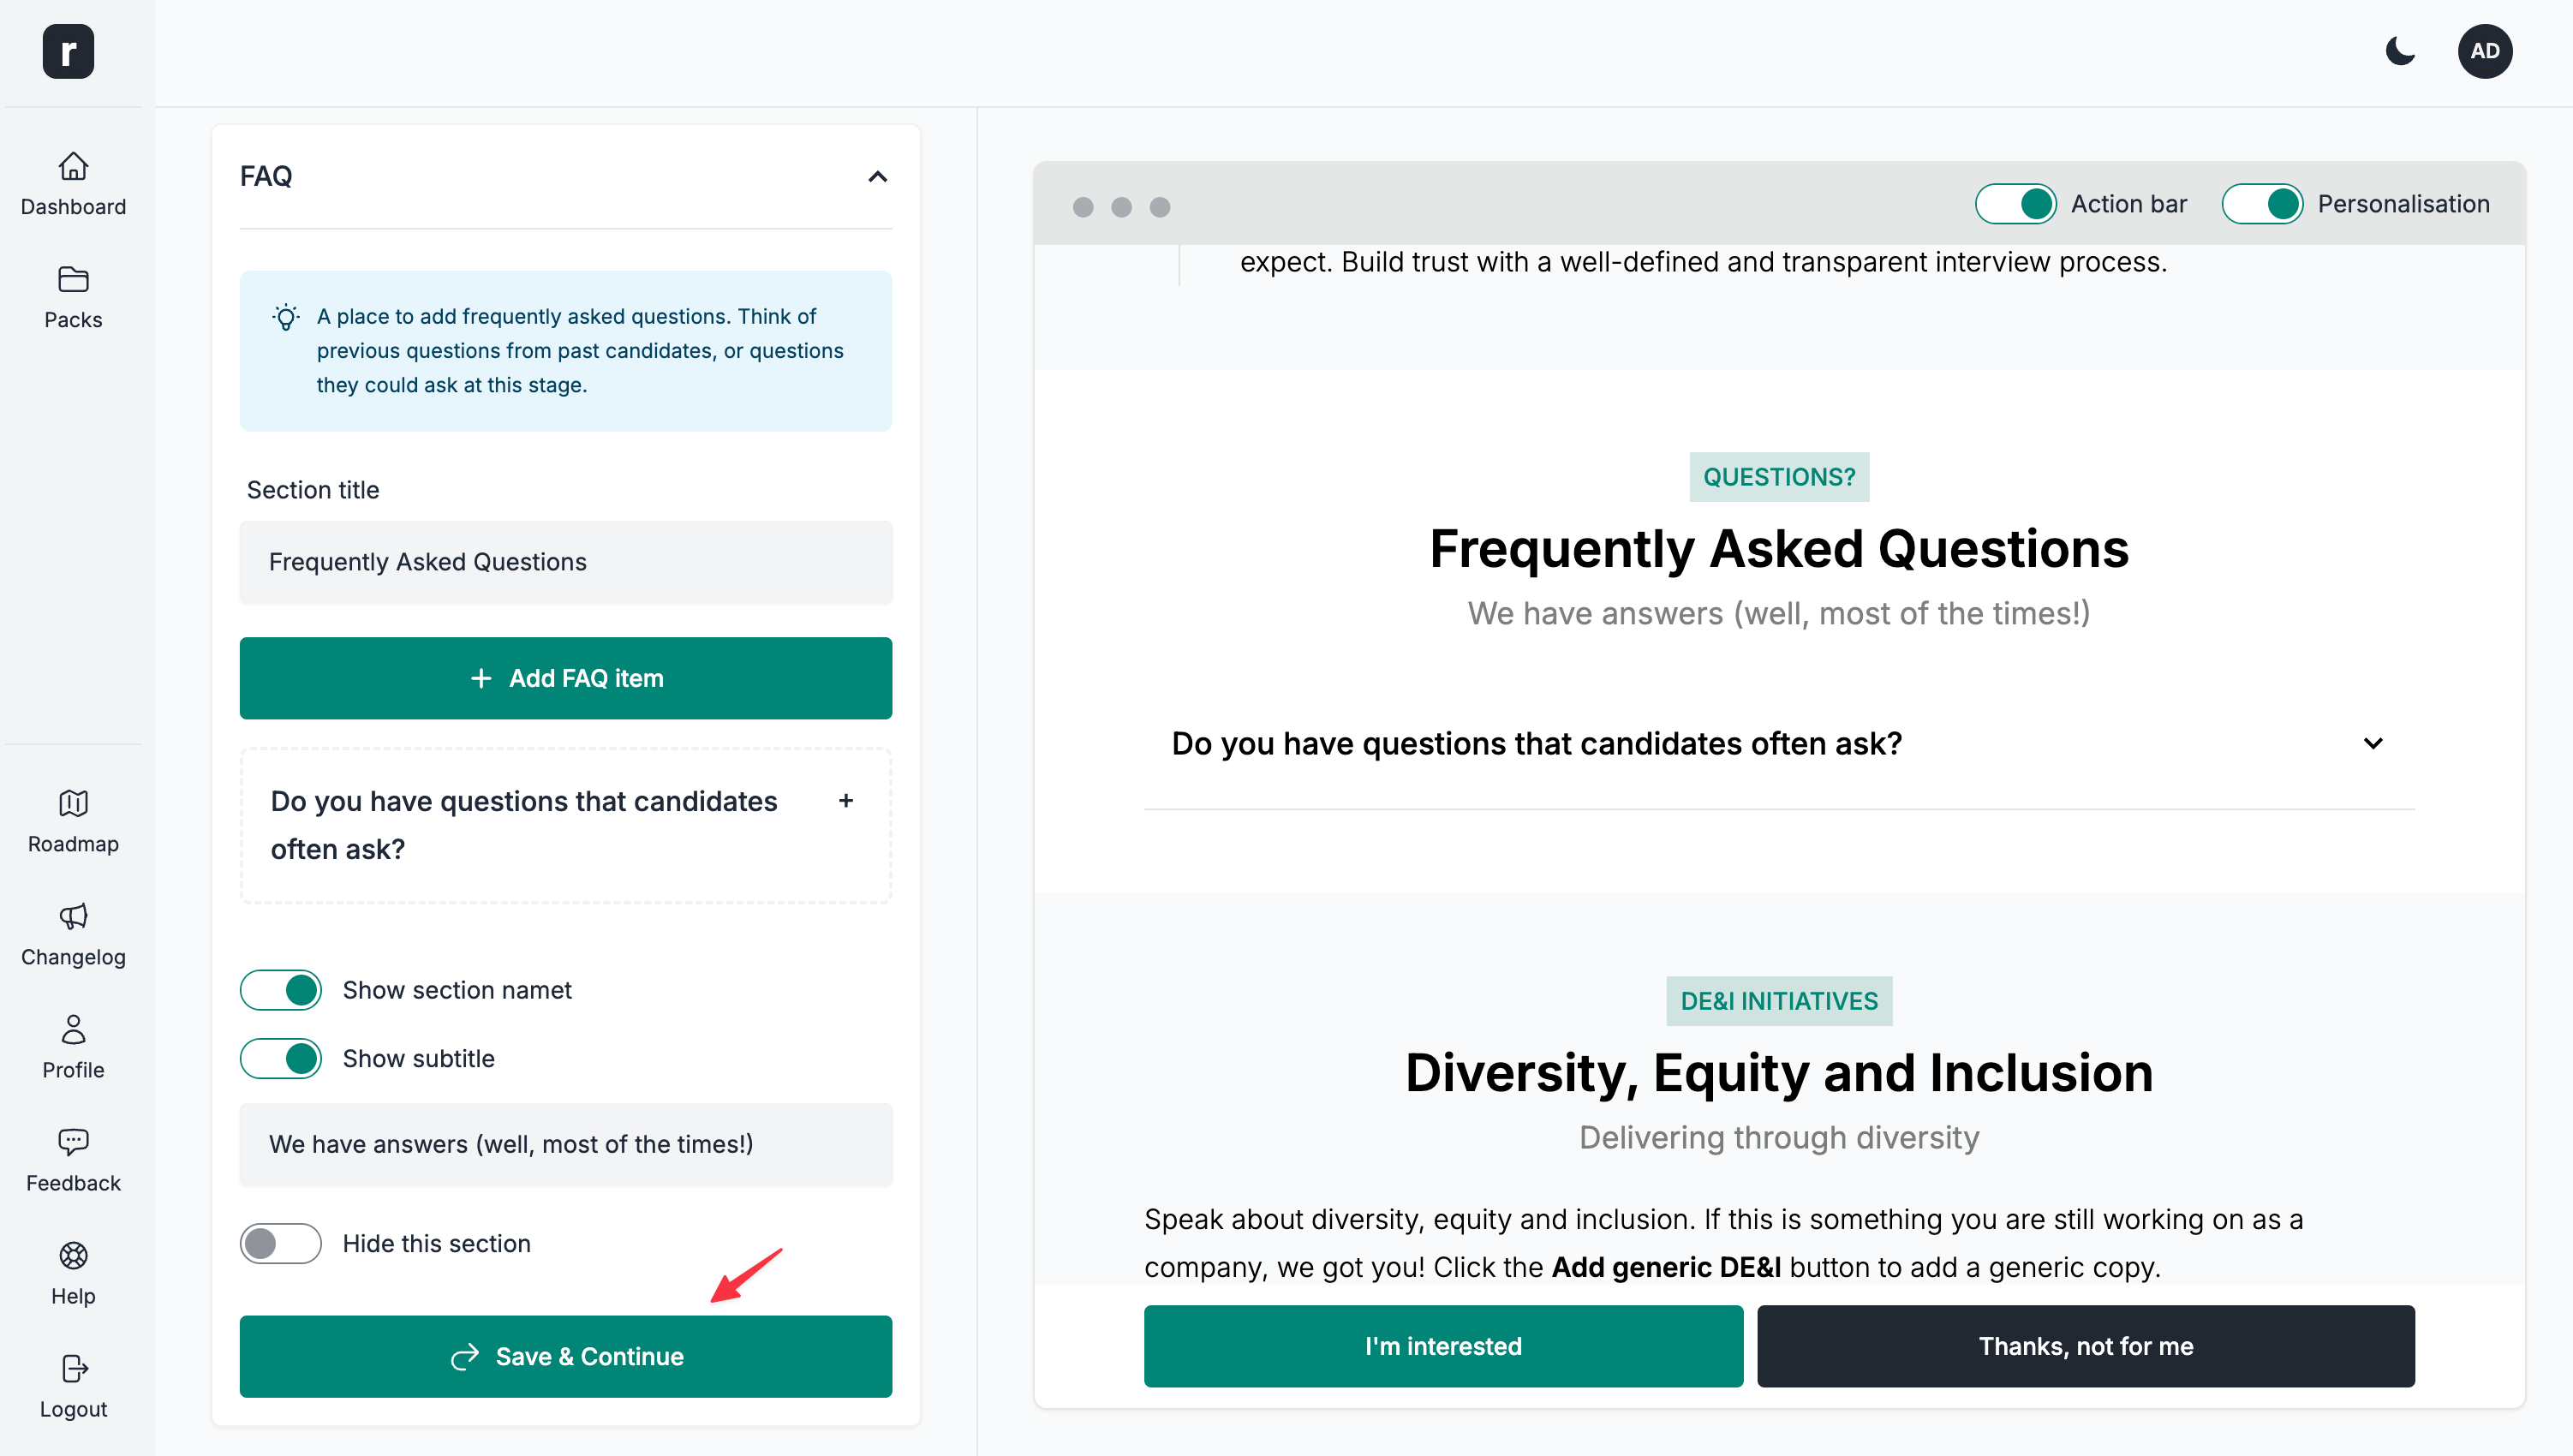Edit the Frequently Asked Questions title field
This screenshot has width=2573, height=1456.
[565, 562]
